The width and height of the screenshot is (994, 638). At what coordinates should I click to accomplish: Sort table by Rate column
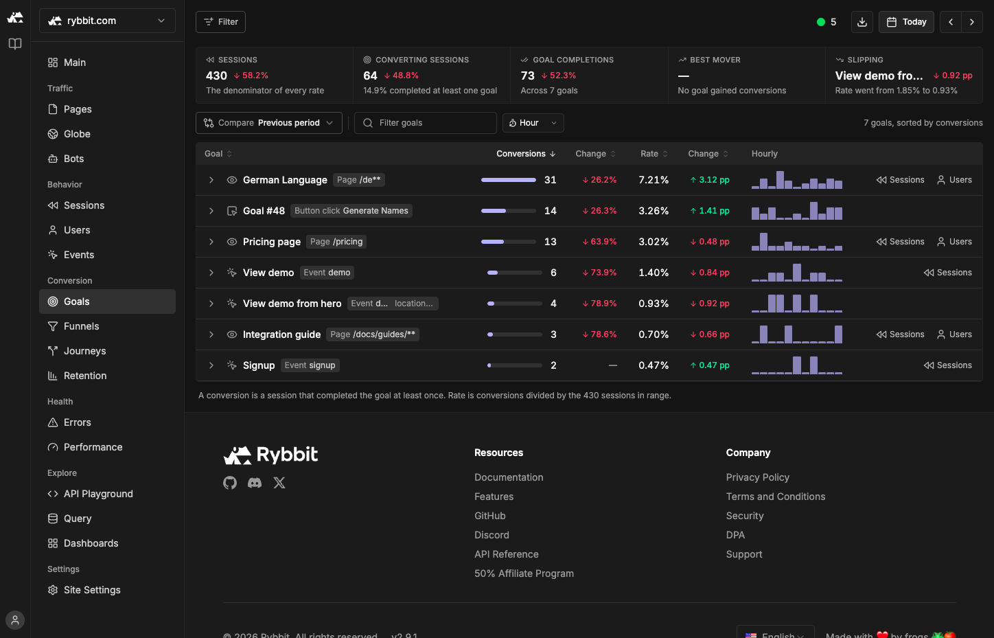pyautogui.click(x=654, y=154)
